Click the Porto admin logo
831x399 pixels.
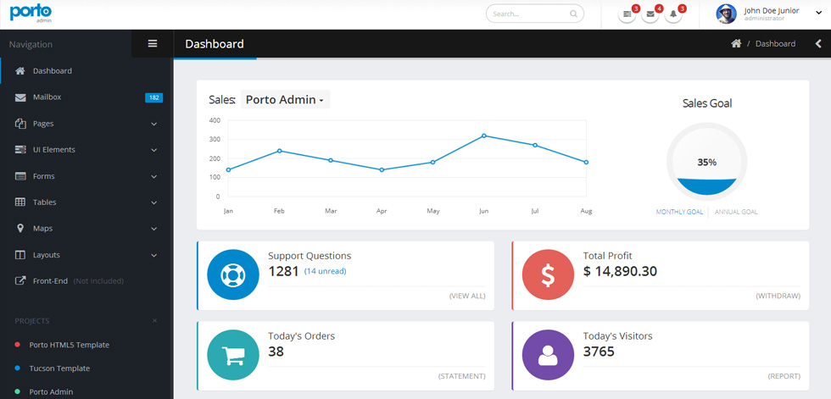coord(31,14)
